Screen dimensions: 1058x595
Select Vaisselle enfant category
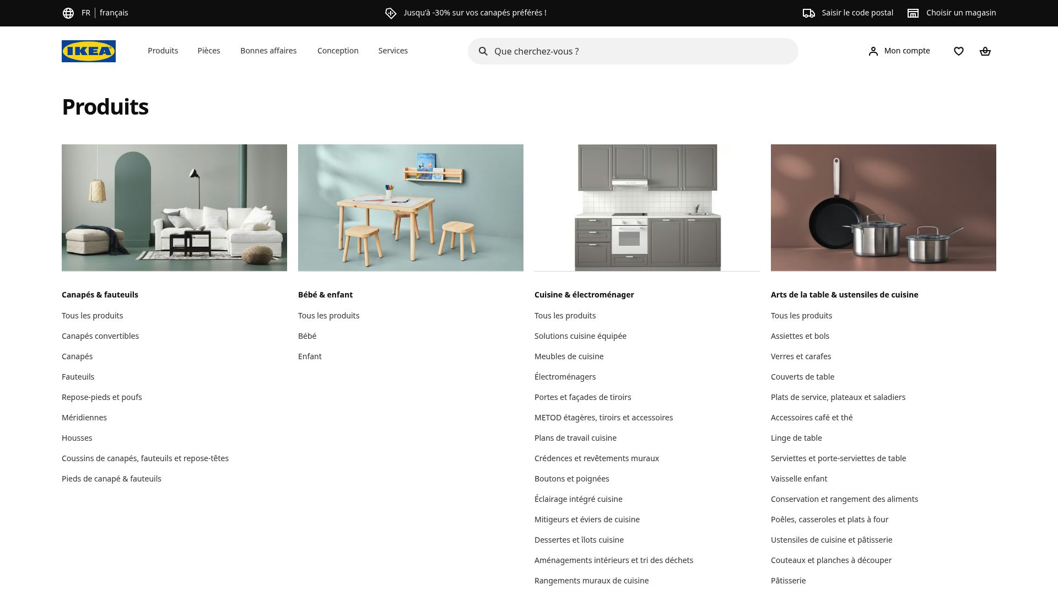[798, 478]
